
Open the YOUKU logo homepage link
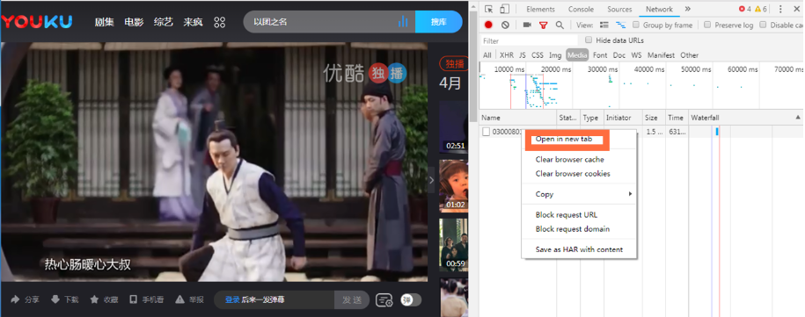pyautogui.click(x=36, y=21)
